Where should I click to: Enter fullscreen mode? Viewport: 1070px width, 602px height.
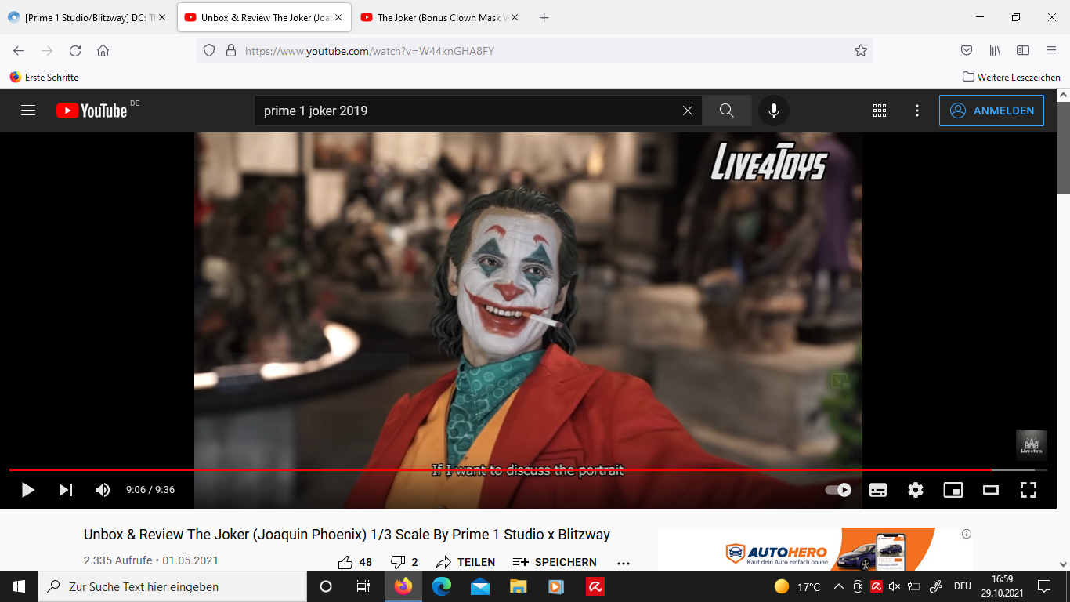[1028, 490]
